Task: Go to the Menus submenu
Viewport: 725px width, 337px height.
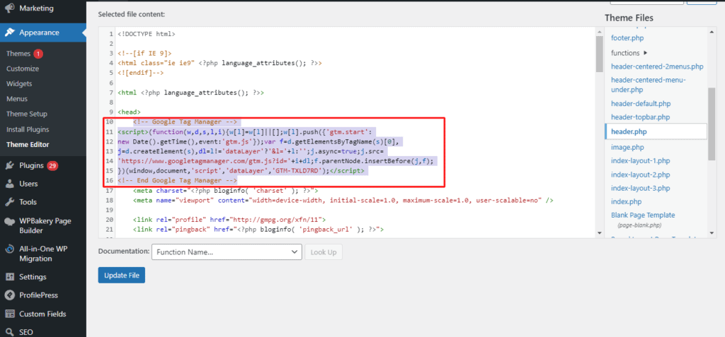Action: [17, 99]
